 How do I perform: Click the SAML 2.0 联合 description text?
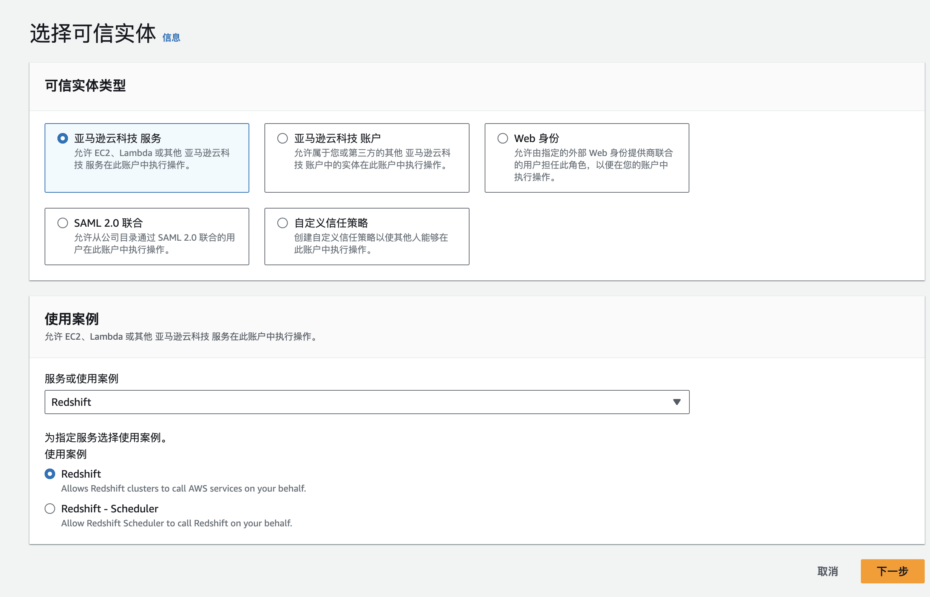click(x=154, y=243)
